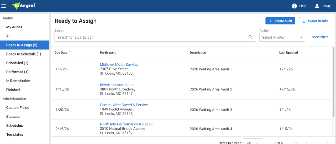The width and height of the screenshot is (336, 144).
Task: Click due date 2/15/26 cell
Action: tap(62, 129)
